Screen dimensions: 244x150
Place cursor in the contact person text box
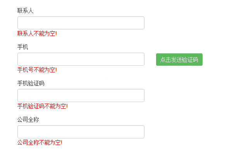(81, 23)
